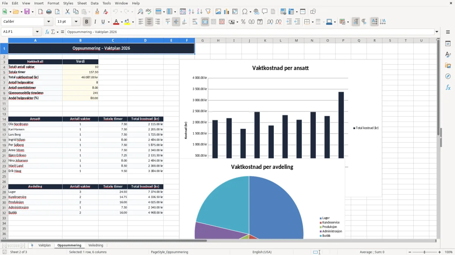The width and height of the screenshot is (455, 255).
Task: Click Sort Descending icon
Action: tap(199, 12)
